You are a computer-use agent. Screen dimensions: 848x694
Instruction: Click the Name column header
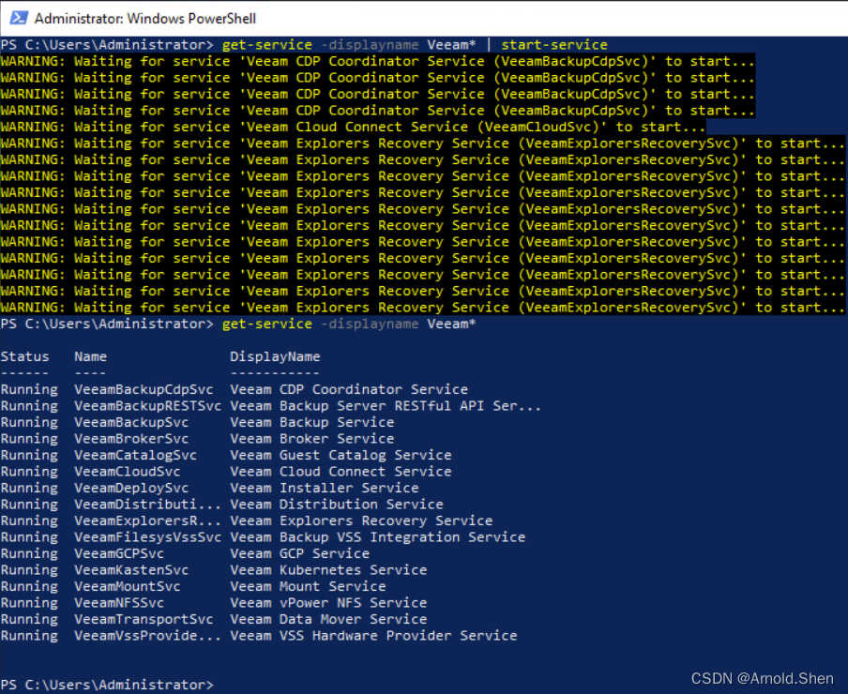point(90,356)
